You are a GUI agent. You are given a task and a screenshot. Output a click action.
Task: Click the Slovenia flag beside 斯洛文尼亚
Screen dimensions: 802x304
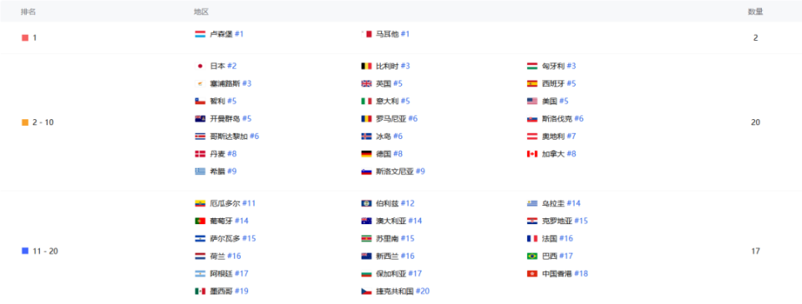(x=366, y=172)
